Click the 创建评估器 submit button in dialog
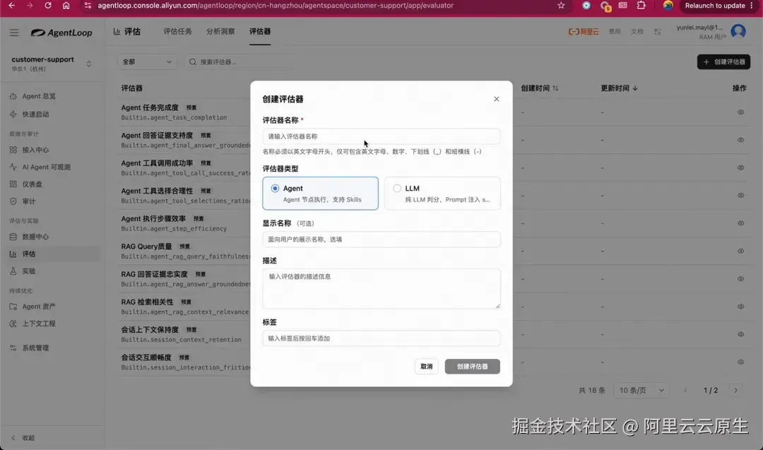The width and height of the screenshot is (763, 450). [472, 367]
